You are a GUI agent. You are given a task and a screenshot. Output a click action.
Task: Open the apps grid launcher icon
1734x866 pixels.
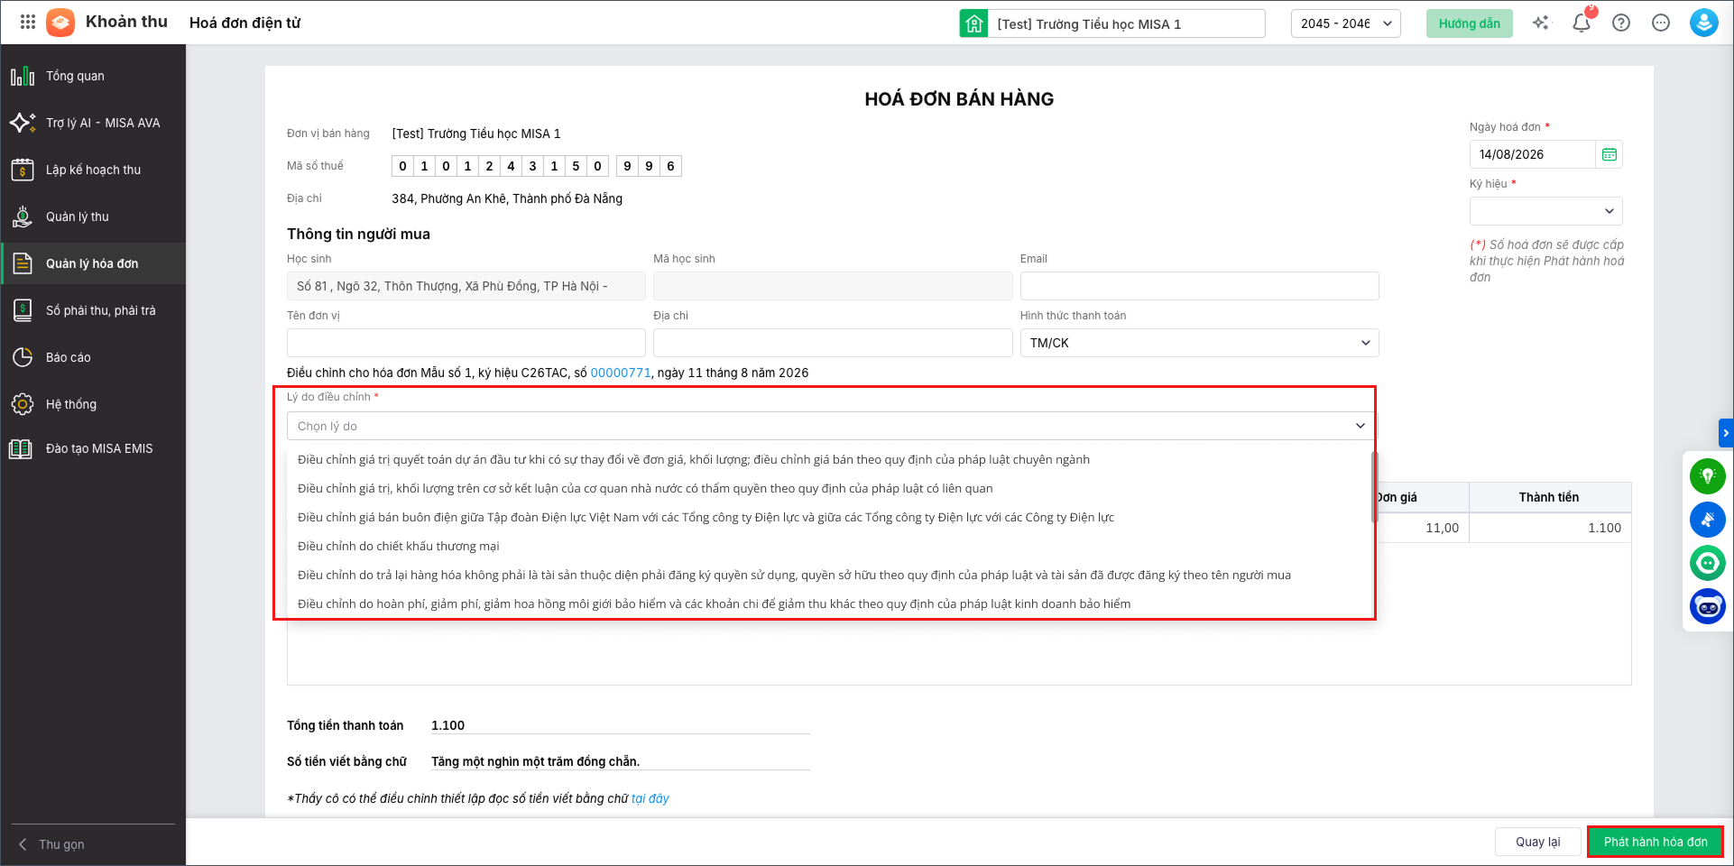point(28,23)
